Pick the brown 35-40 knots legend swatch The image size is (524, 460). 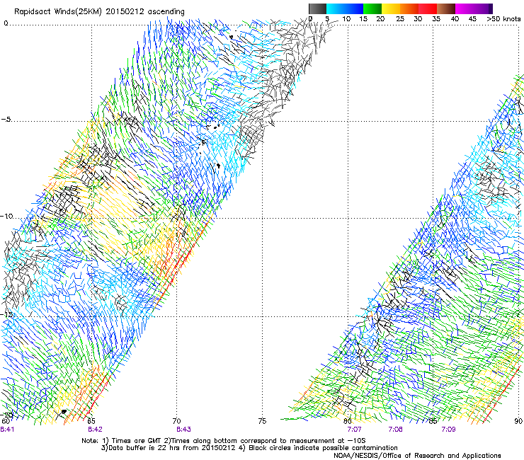click(446, 8)
